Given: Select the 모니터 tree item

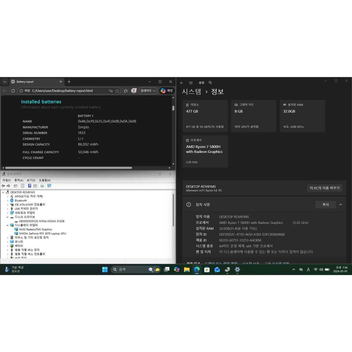Looking at the screenshot, I should tap(19, 242).
